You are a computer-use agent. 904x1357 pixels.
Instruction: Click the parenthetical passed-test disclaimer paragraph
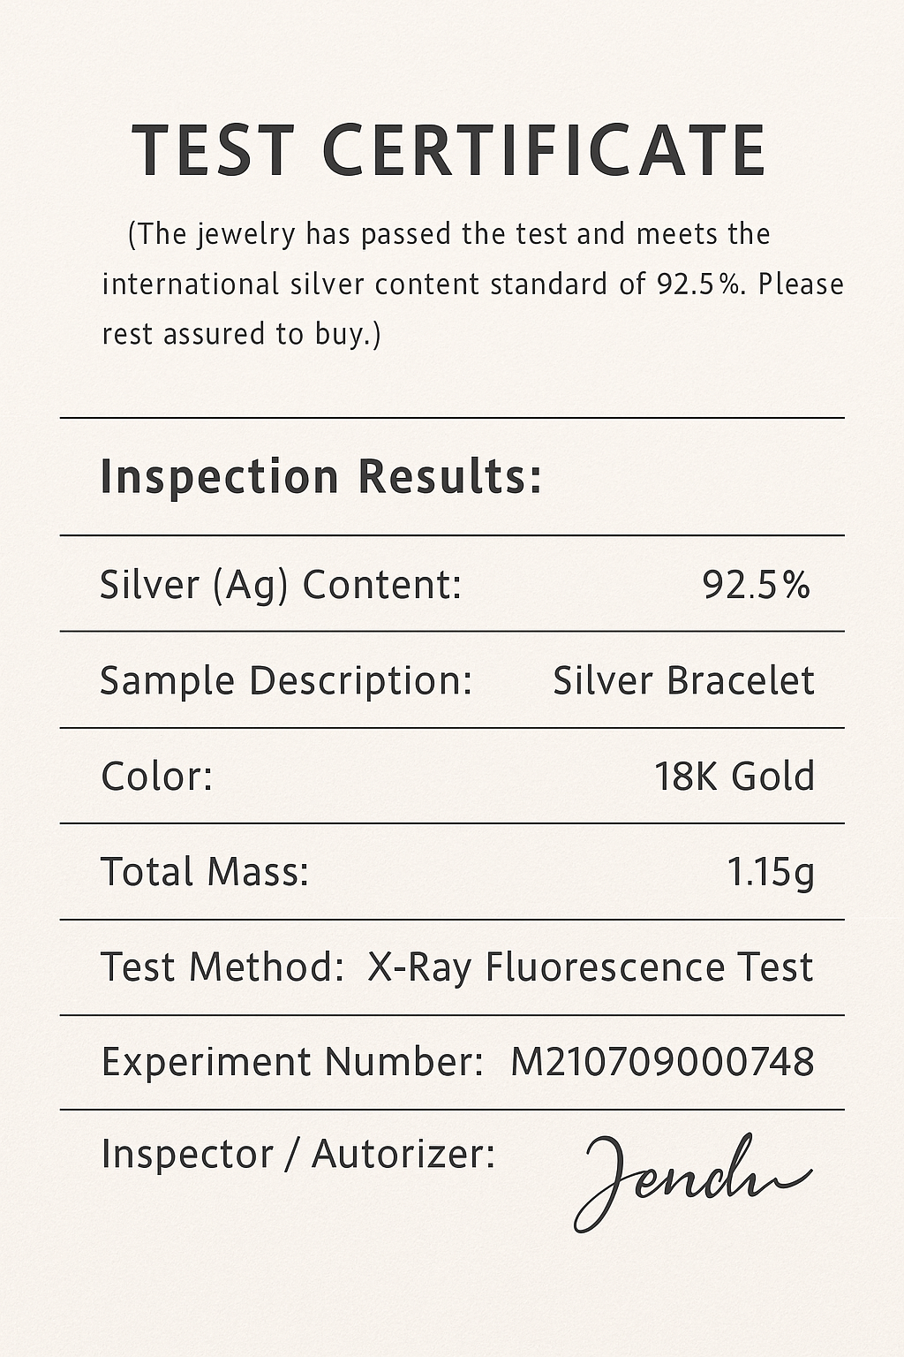pos(472,284)
